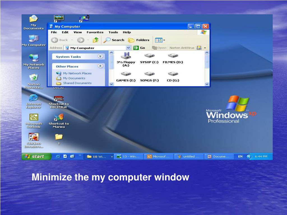This screenshot has width=287, height=215.
Task: Open the 10 Wi... taskbar group
Action: [x=99, y=156]
